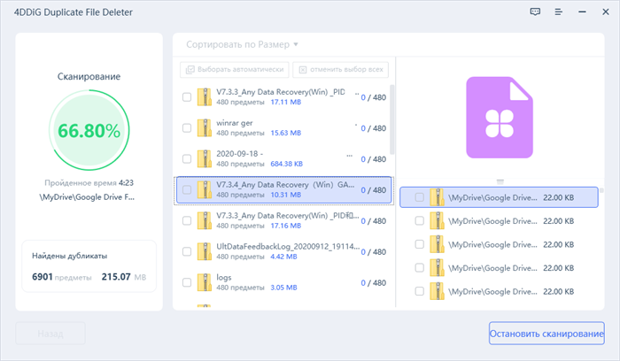The width and height of the screenshot is (620, 361).
Task: Select the winrar ger file name
Action: [235, 123]
